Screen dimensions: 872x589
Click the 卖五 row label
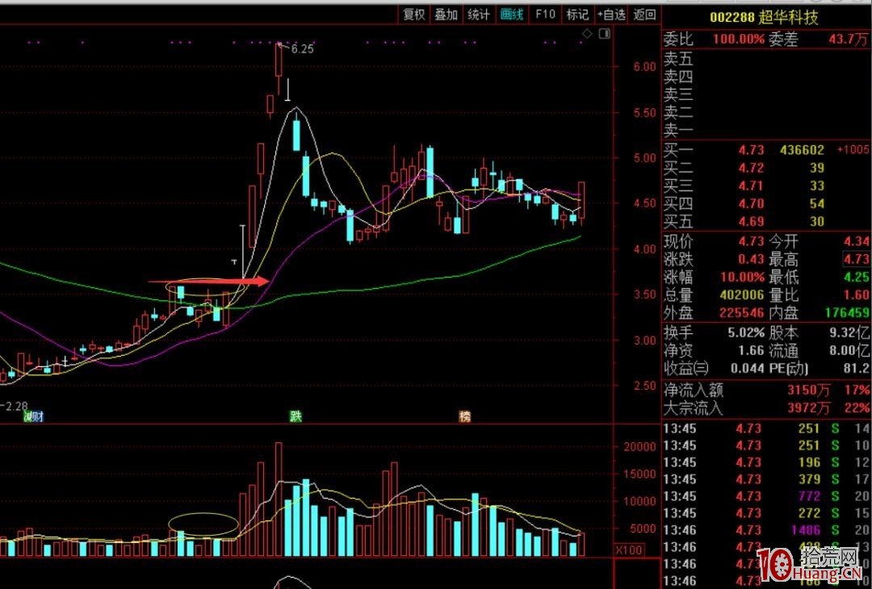[678, 59]
